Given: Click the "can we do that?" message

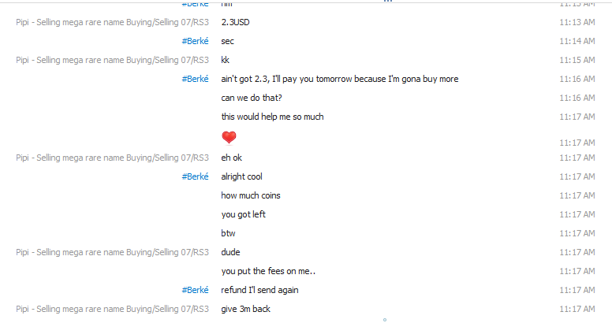Looking at the screenshot, I should click(252, 98).
